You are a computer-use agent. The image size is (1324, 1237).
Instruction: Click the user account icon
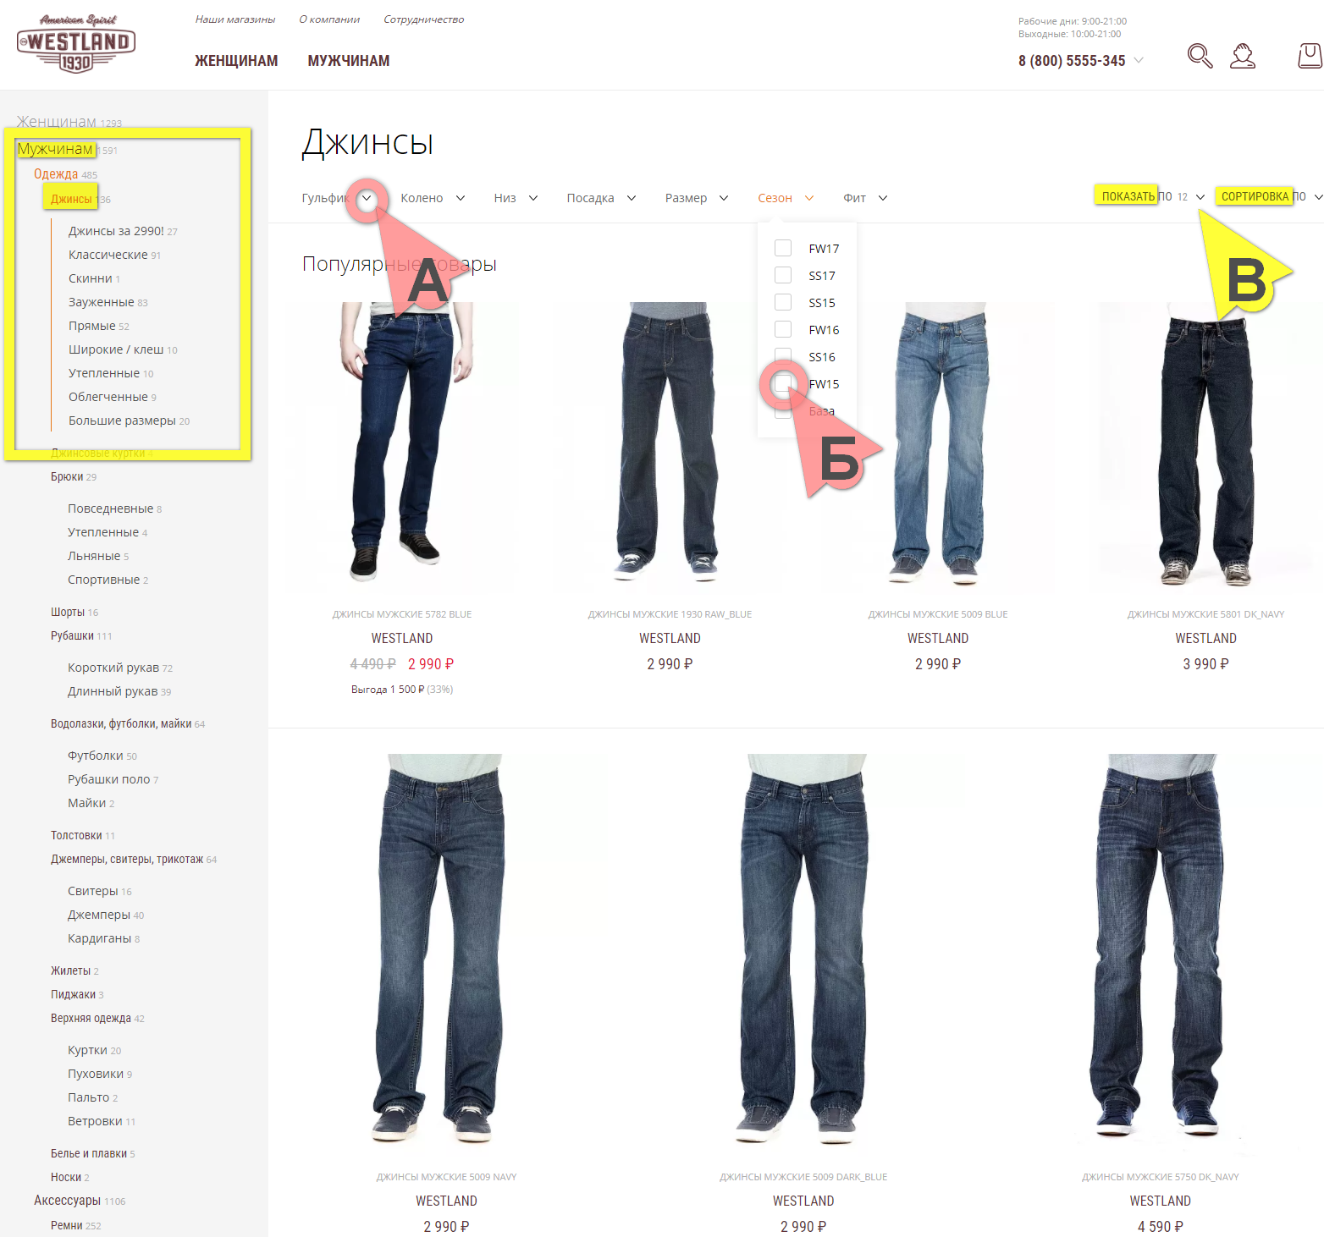pyautogui.click(x=1243, y=56)
